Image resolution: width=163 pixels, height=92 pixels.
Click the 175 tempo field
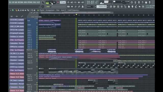coord(63,2)
